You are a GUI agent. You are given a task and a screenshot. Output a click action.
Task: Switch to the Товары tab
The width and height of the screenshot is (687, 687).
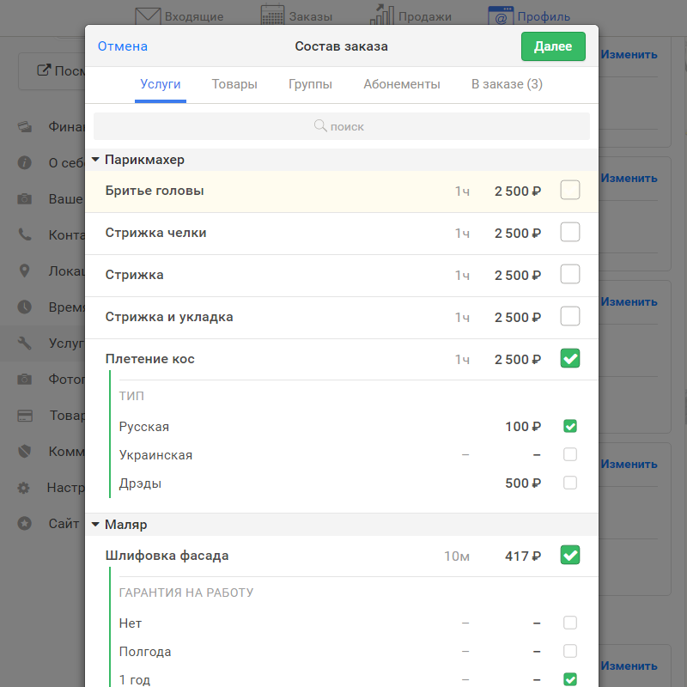[234, 84]
